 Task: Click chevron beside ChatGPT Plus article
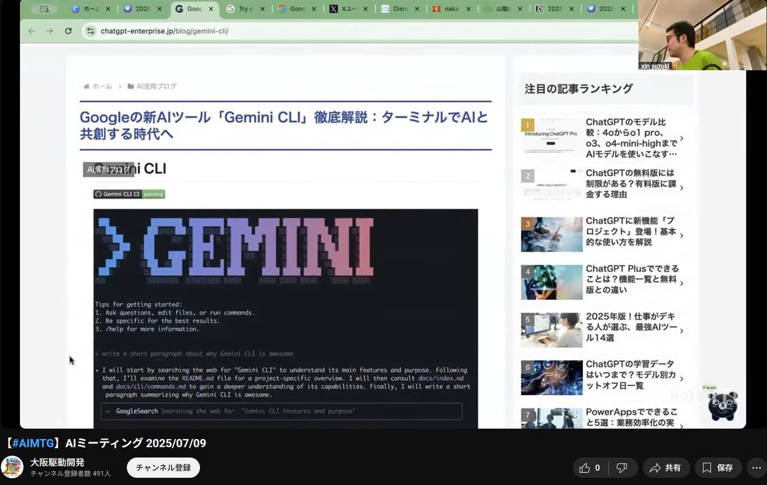click(682, 283)
